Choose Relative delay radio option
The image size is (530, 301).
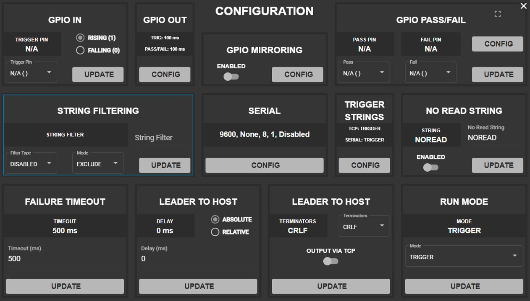click(215, 232)
